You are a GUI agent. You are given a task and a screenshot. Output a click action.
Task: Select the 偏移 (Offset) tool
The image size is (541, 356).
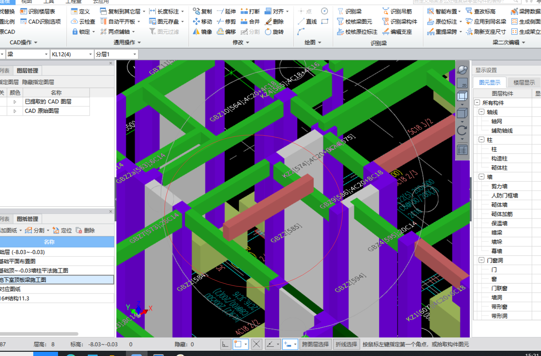226,32
